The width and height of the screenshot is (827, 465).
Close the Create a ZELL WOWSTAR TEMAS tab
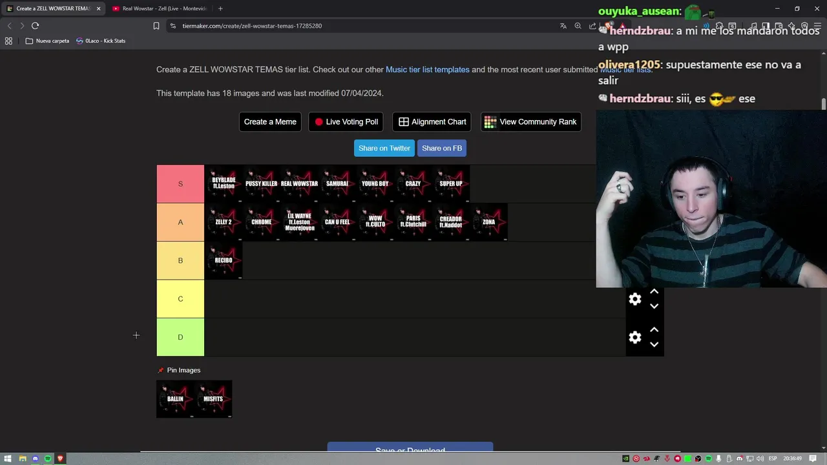click(99, 8)
